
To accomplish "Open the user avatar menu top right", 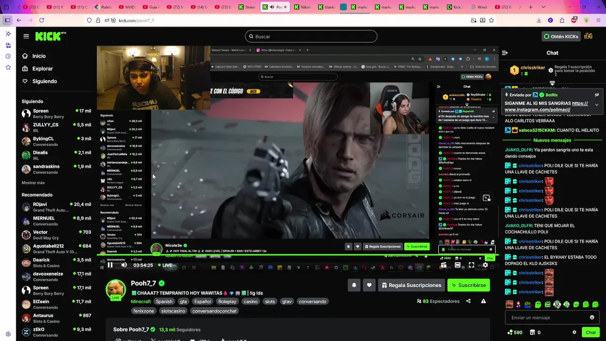I will pos(588,36).
